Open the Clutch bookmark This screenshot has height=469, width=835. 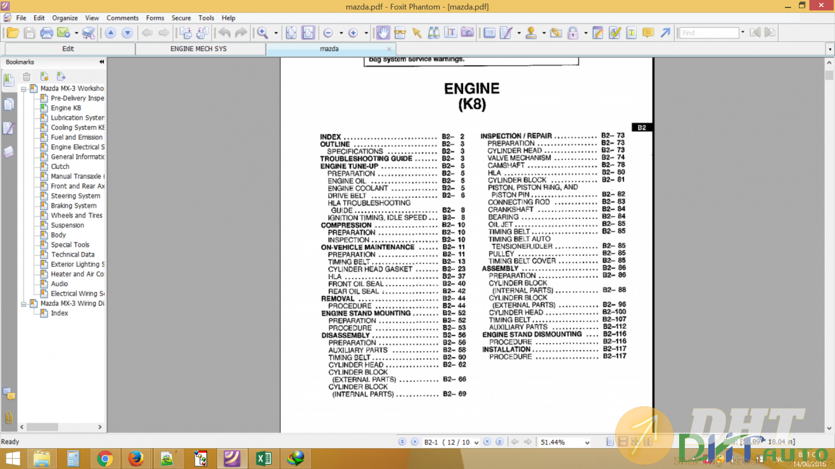click(60, 166)
